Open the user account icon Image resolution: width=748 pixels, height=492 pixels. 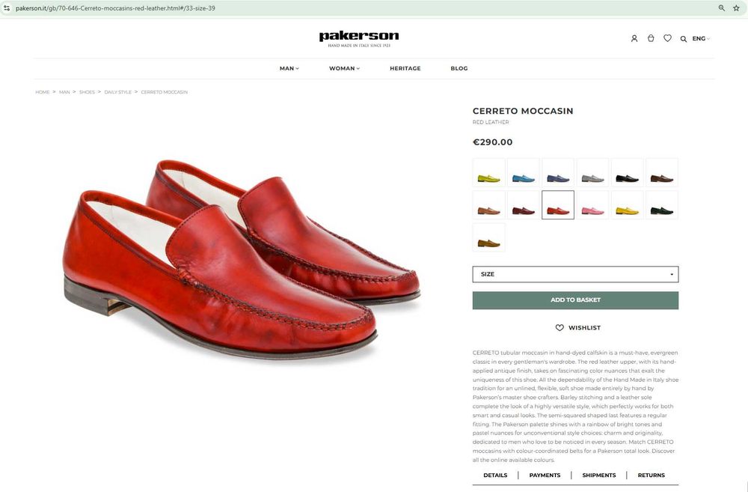click(634, 38)
